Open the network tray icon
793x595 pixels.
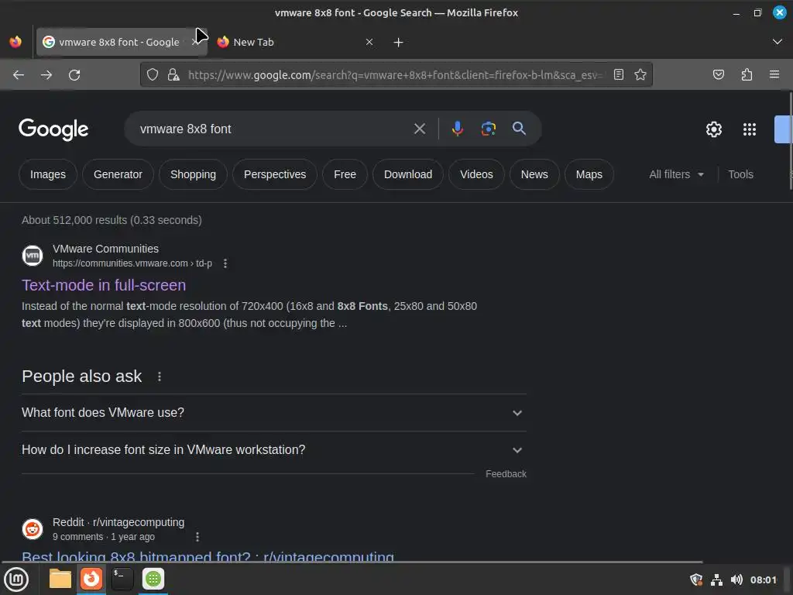716,580
